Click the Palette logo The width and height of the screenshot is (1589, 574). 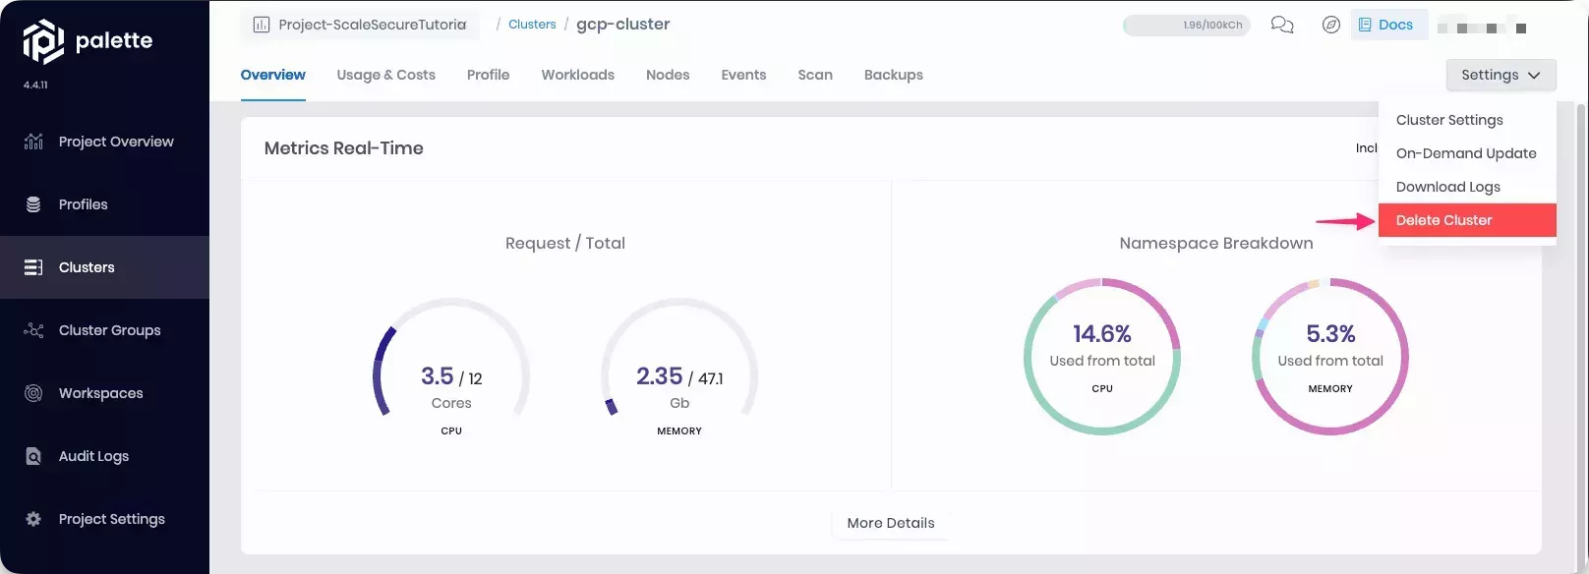88,41
